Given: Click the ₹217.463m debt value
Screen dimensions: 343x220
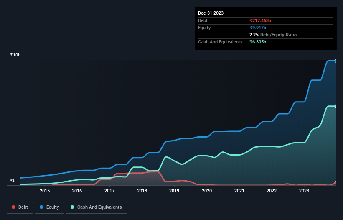Looking at the screenshot, I should click(x=261, y=20).
